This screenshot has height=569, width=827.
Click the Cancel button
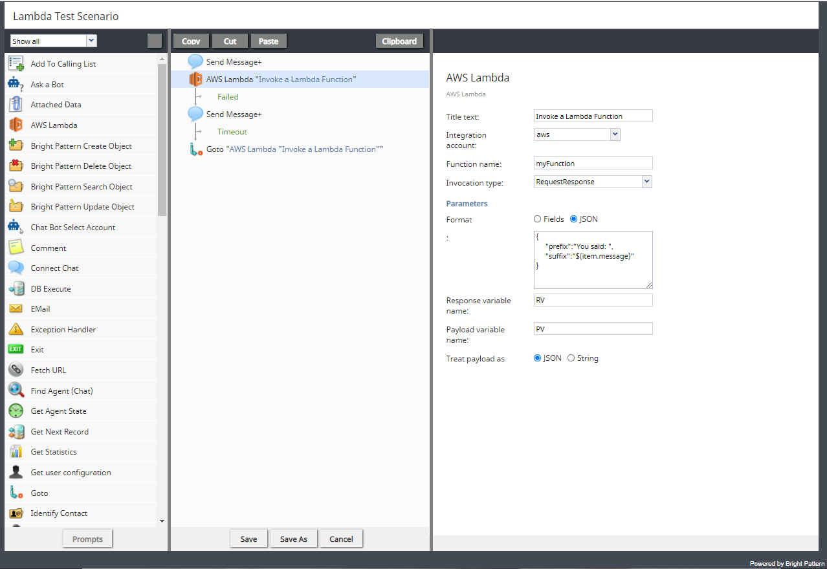[x=341, y=539]
